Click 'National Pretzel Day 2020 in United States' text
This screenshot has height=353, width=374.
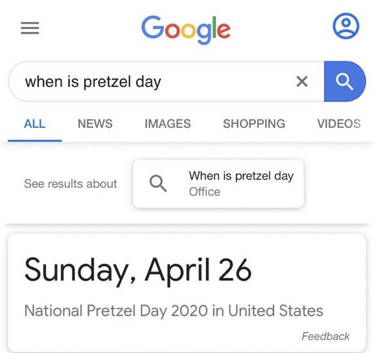174,311
